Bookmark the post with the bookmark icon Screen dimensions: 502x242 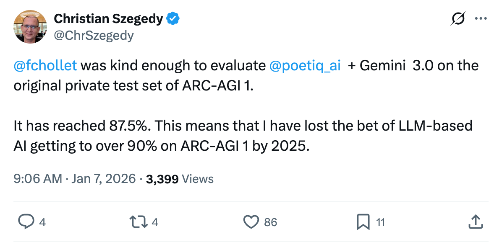click(x=363, y=221)
